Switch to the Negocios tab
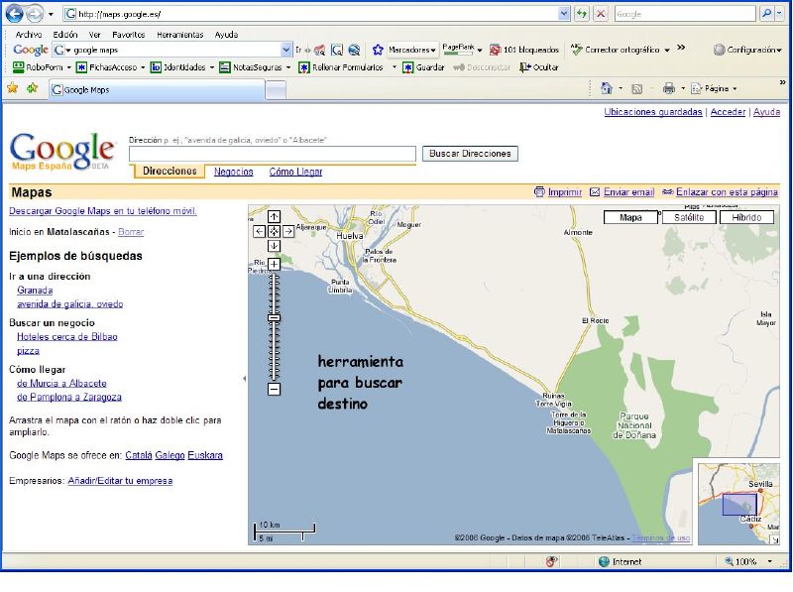The width and height of the screenshot is (793, 592). tap(234, 172)
